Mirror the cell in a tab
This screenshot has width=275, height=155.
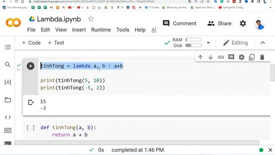click(252, 57)
